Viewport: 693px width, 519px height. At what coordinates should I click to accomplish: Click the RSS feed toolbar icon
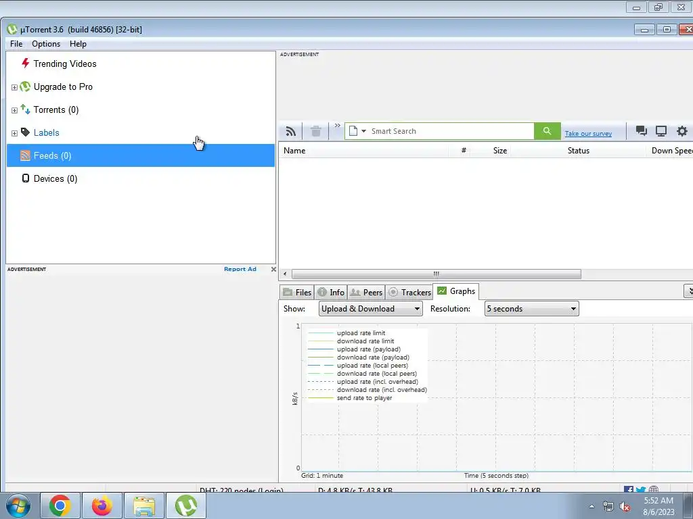point(291,131)
